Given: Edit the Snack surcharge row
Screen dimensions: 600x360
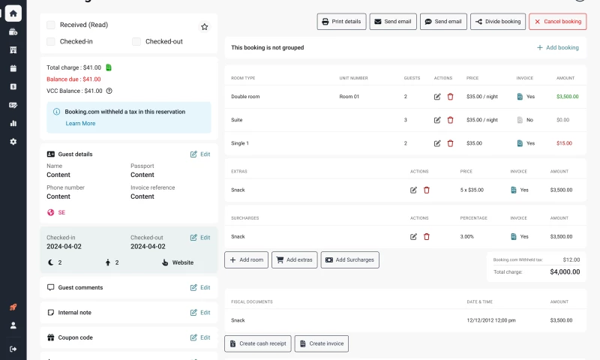Looking at the screenshot, I should 413,237.
